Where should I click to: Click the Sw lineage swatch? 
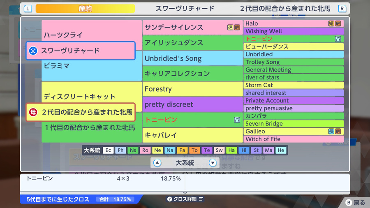[219, 150]
